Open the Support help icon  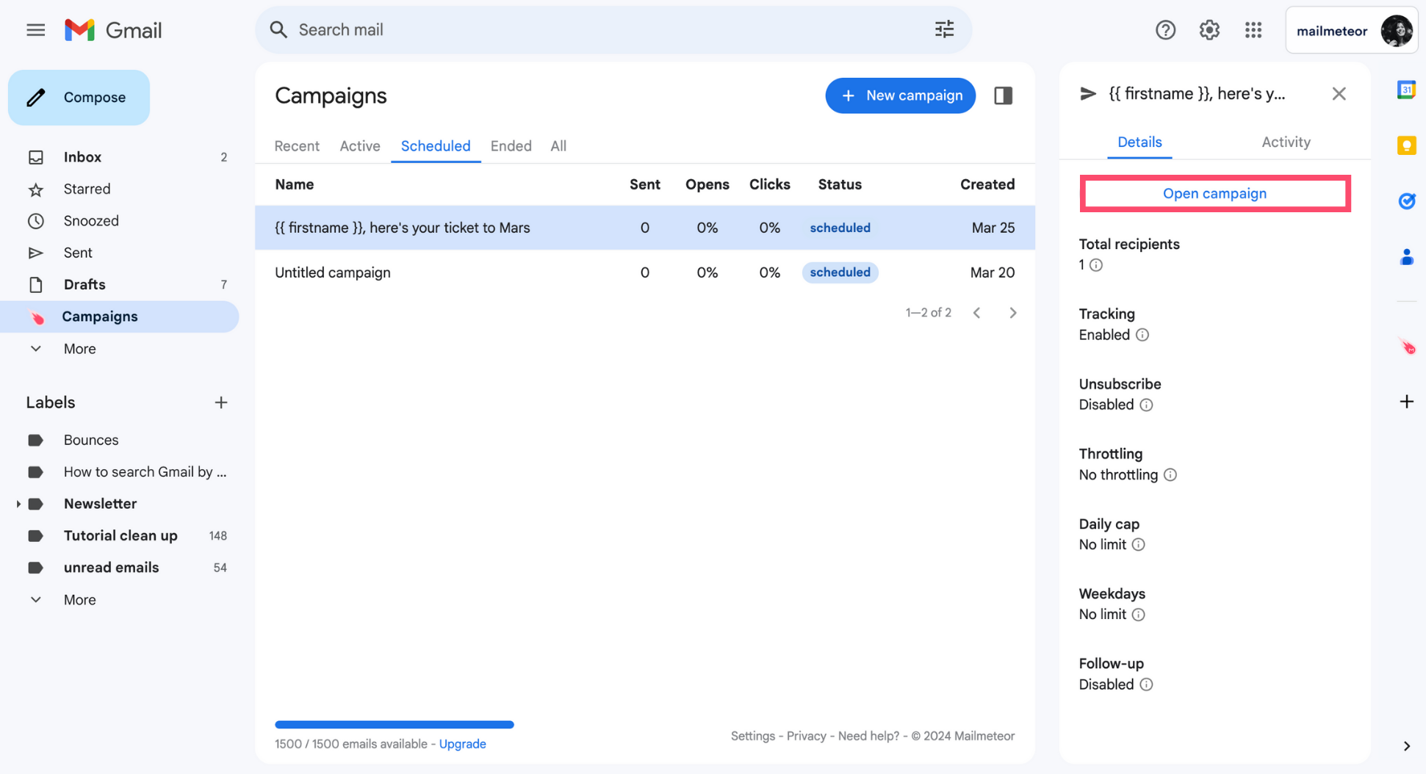(1165, 30)
